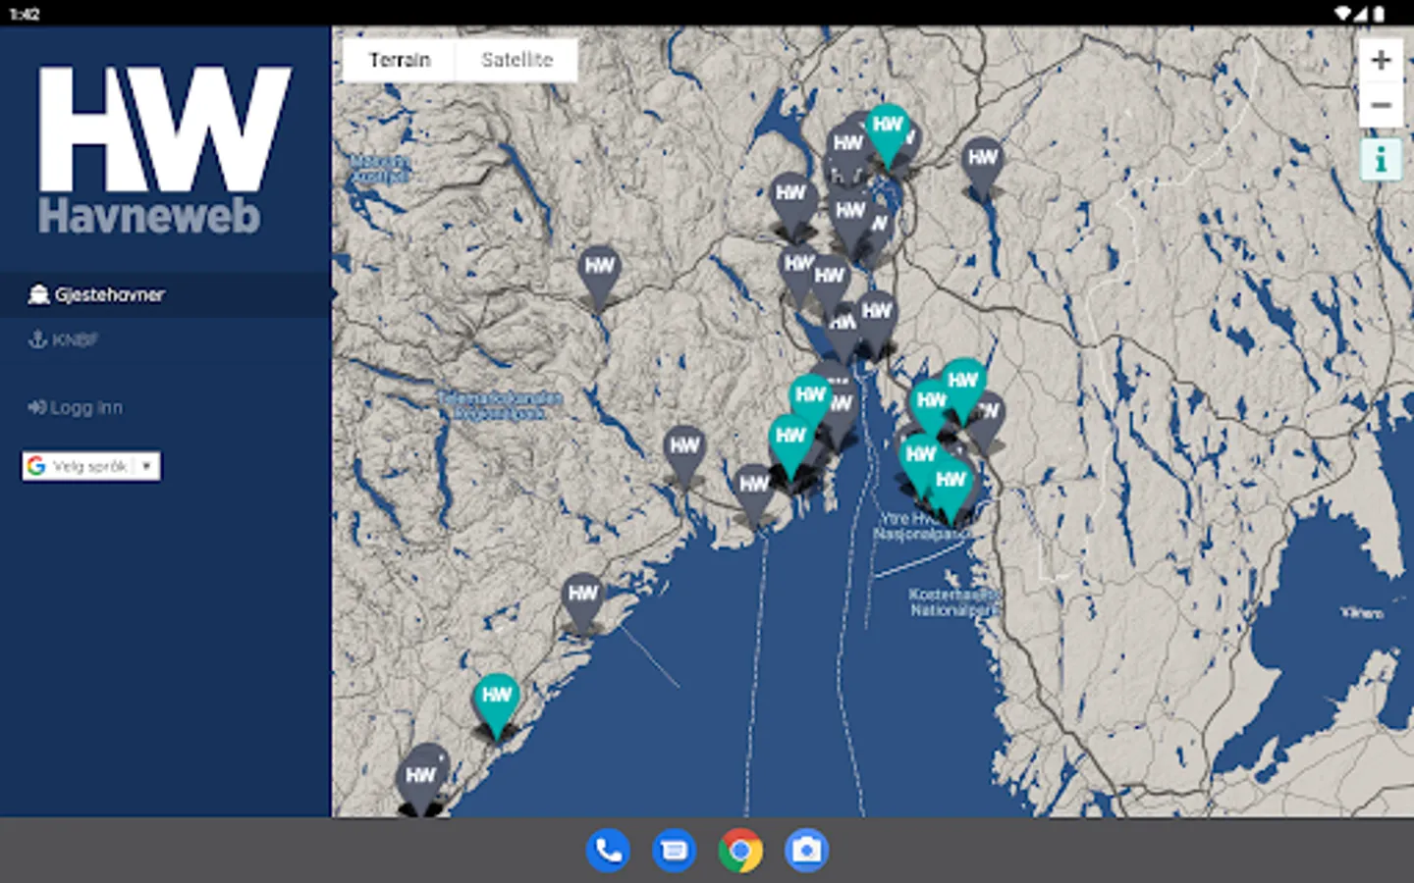This screenshot has width=1414, height=883.
Task: Select the southernmost teal HW marker
Action: (x=496, y=704)
